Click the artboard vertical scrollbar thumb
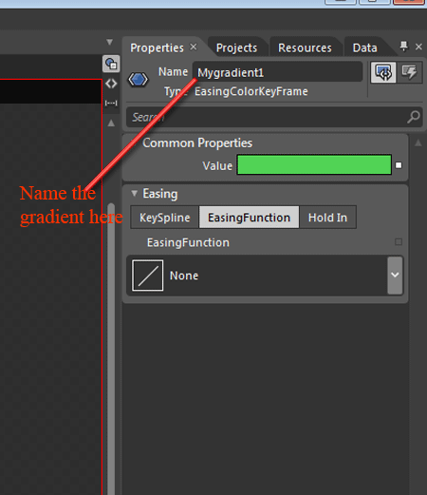 [x=111, y=349]
